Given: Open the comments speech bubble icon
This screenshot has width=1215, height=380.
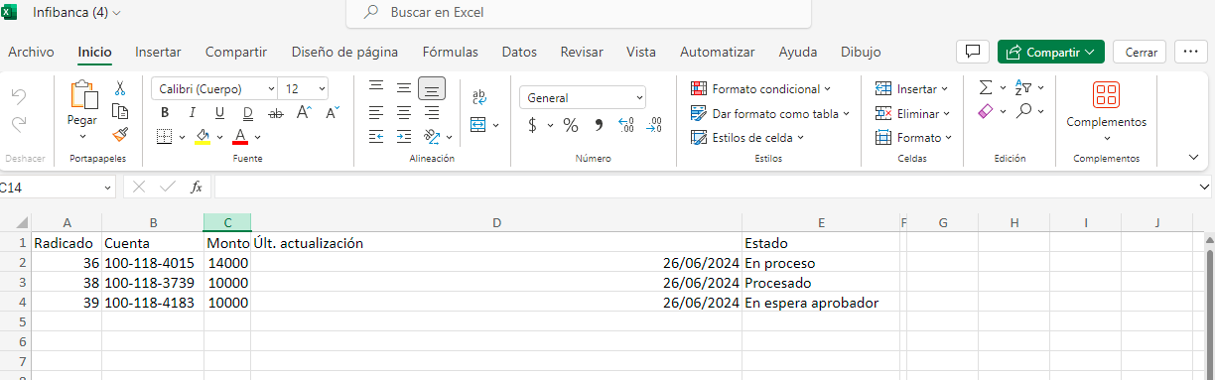Looking at the screenshot, I should (x=973, y=52).
